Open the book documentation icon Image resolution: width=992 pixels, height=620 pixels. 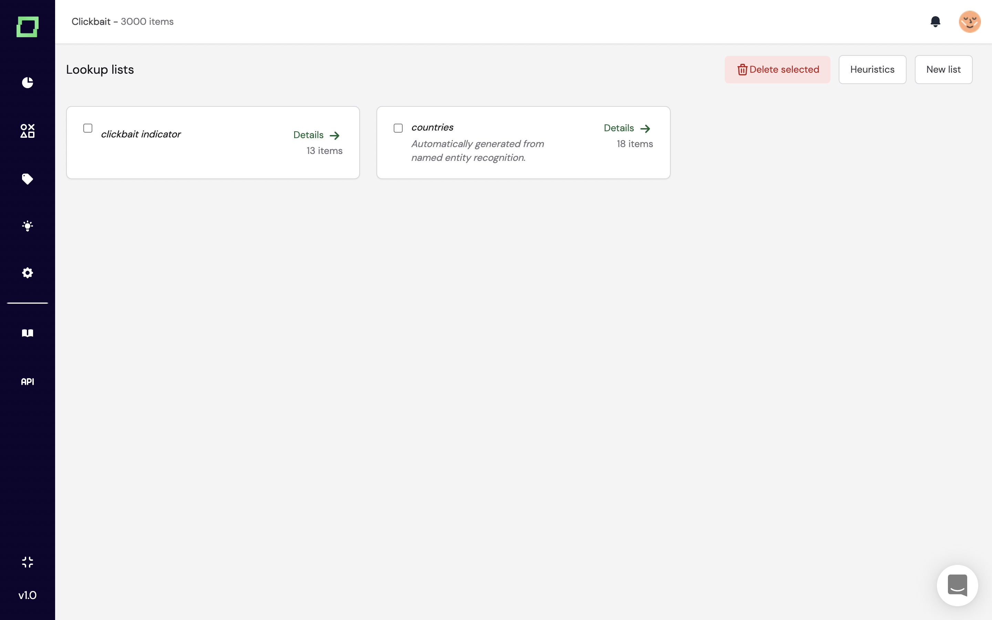[28, 333]
